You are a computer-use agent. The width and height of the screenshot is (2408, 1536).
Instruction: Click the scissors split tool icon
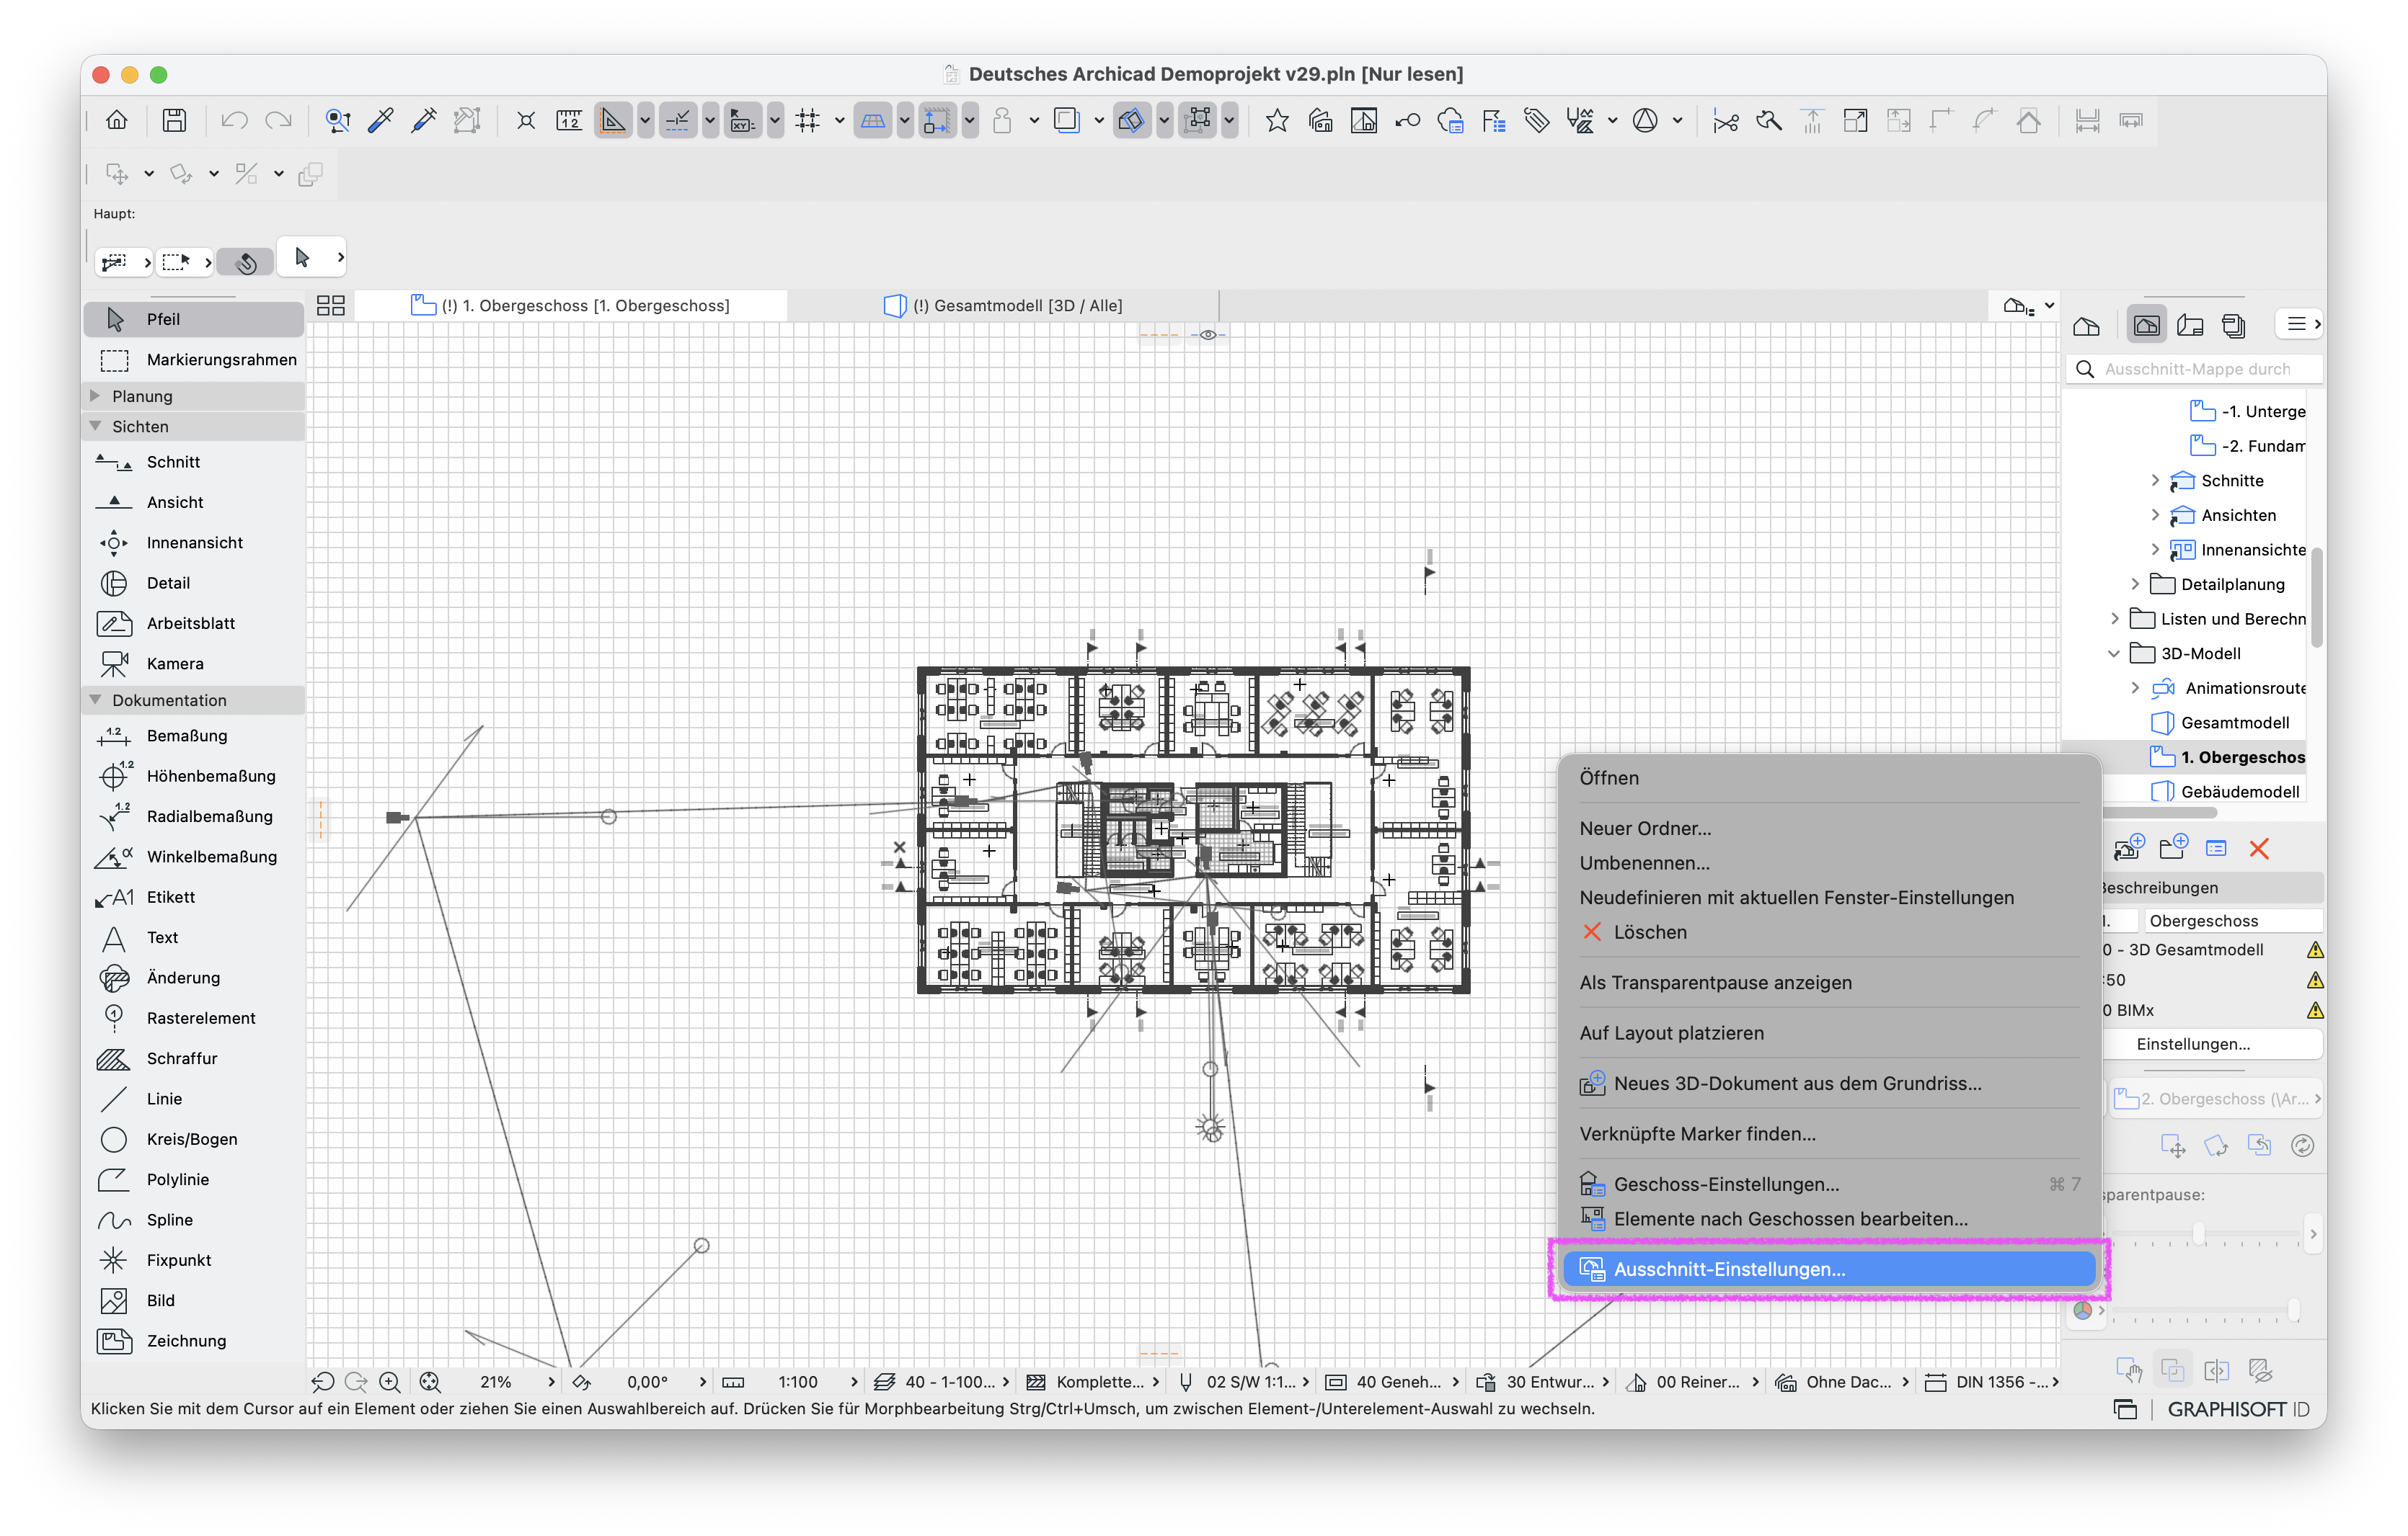tap(1725, 121)
